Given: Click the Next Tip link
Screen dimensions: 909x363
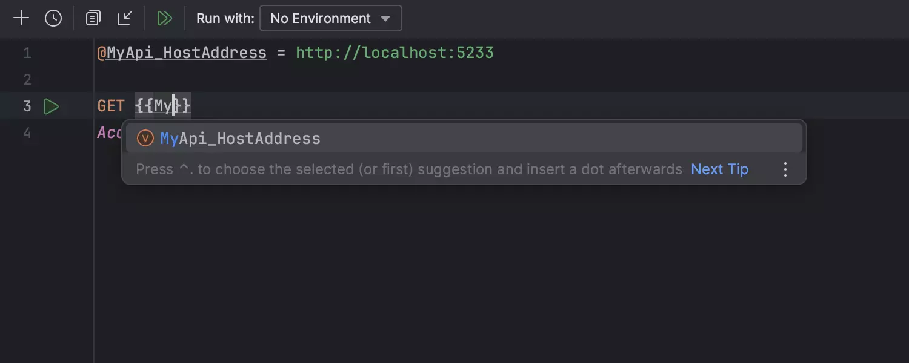Looking at the screenshot, I should click(x=719, y=169).
